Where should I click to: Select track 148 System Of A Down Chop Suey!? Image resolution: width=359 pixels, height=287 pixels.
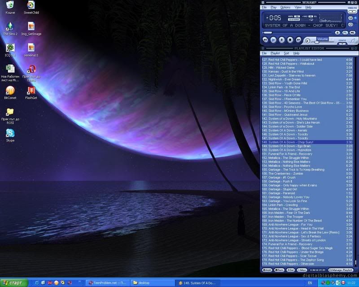[x=307, y=142]
